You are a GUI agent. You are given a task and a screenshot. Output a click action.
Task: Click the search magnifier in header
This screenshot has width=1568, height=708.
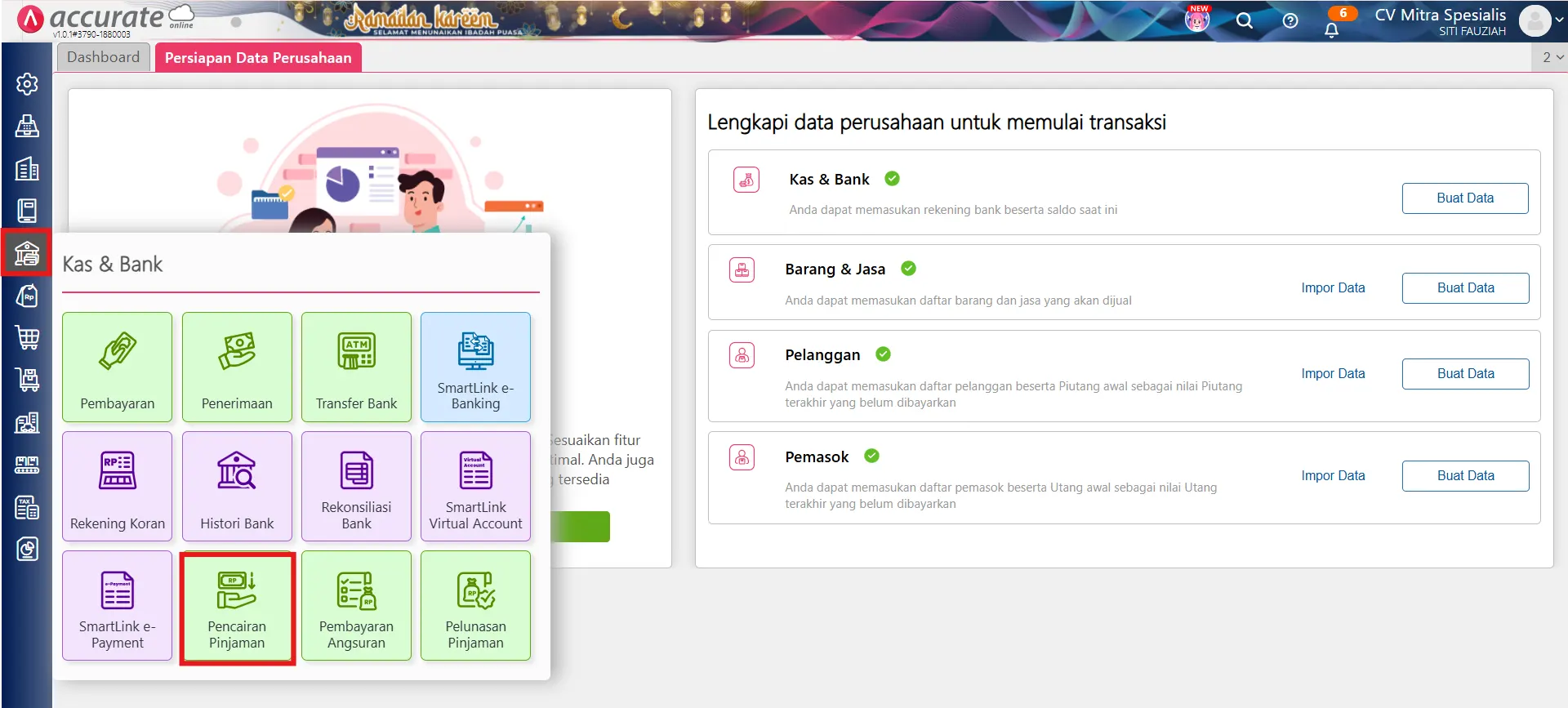coord(1244,21)
